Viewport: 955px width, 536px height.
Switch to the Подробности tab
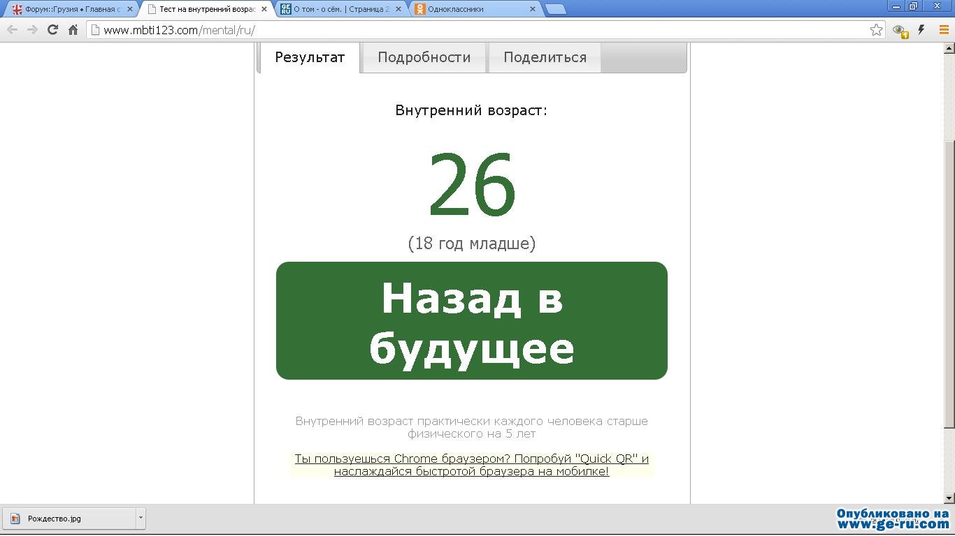point(424,57)
